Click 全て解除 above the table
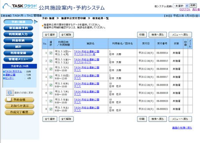Screen dimensions: 200x143 [66, 35]
